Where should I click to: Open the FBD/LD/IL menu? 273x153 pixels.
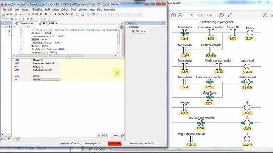click(37, 9)
